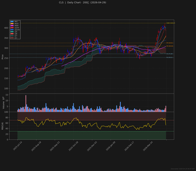Click the yellow 52-week high label
The image size is (196, 171).
click(x=171, y=23)
